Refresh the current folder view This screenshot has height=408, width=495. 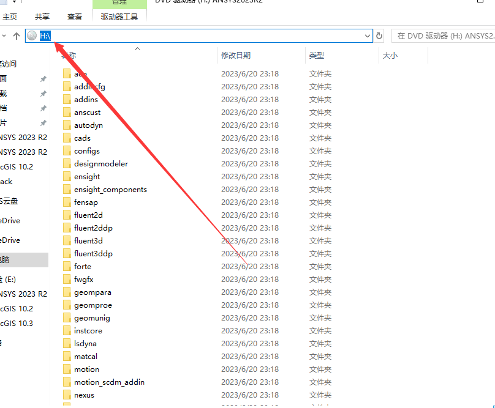[x=379, y=36]
